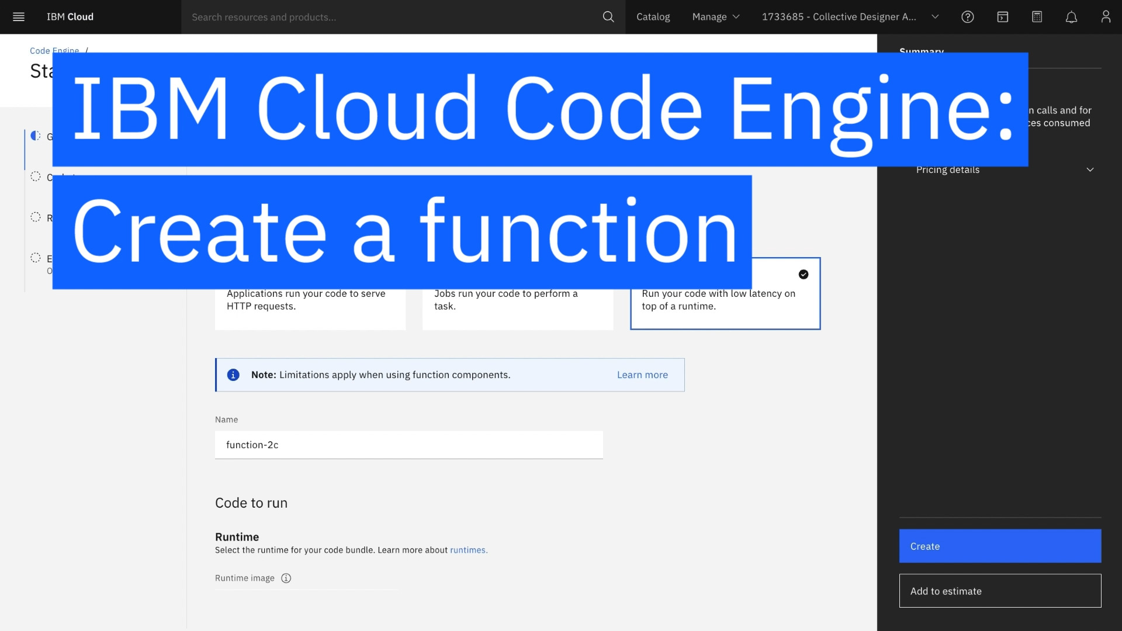The height and width of the screenshot is (631, 1122).
Task: Launch the IBM Cloud Shell icon
Action: point(1003,17)
